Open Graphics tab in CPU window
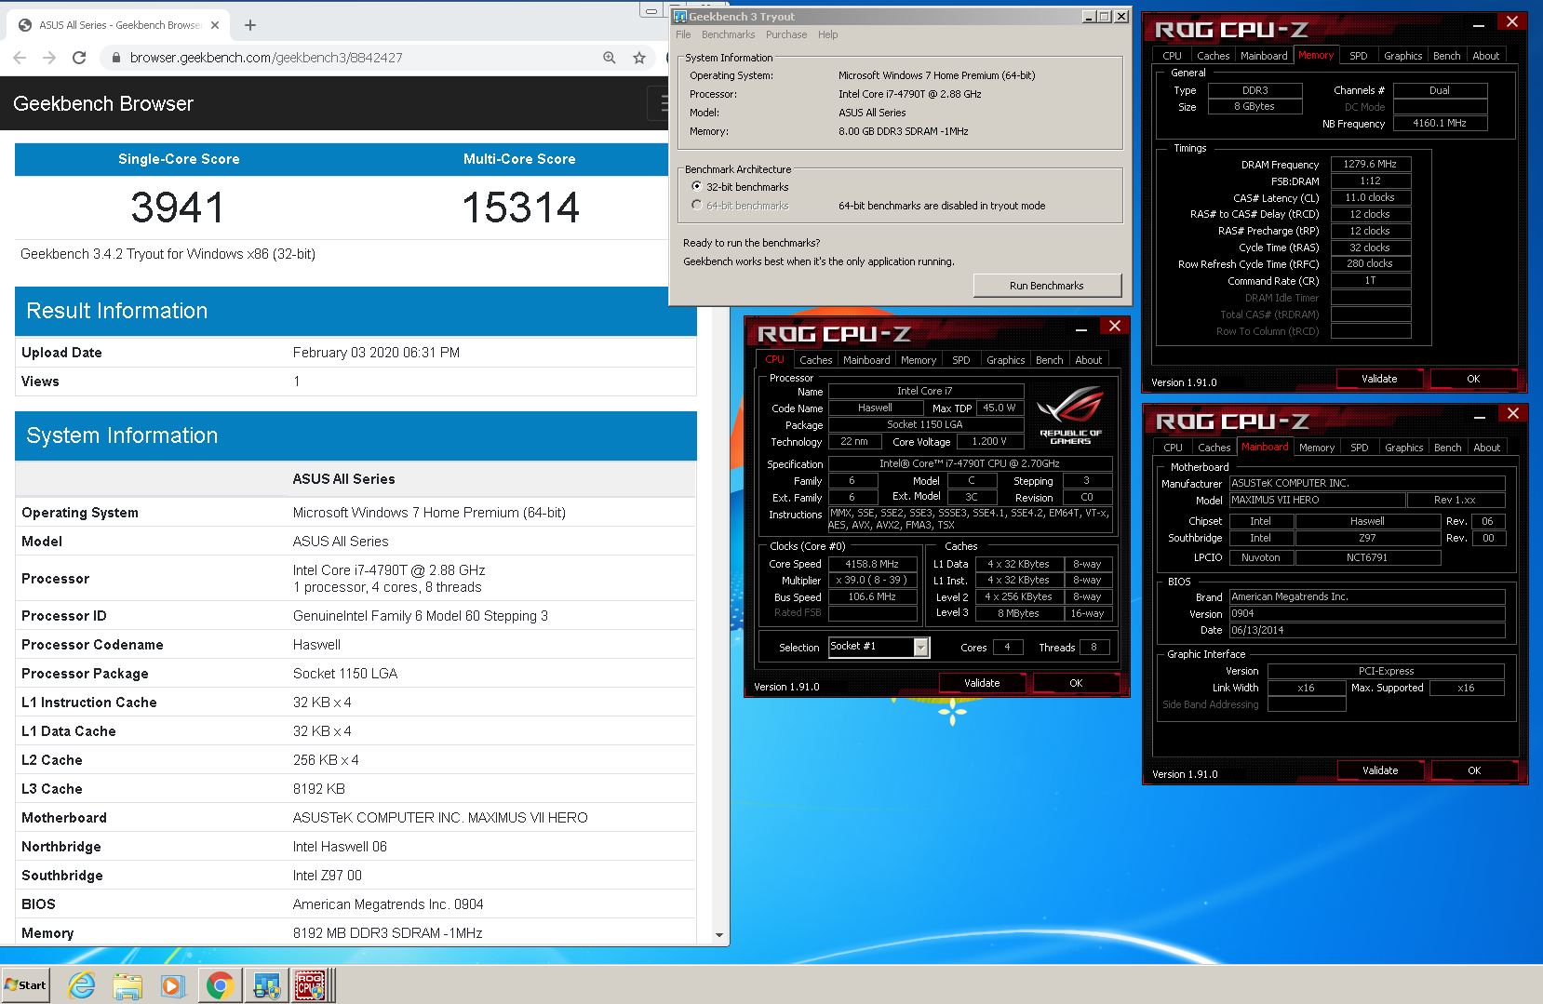This screenshot has width=1543, height=1004. click(x=1005, y=360)
